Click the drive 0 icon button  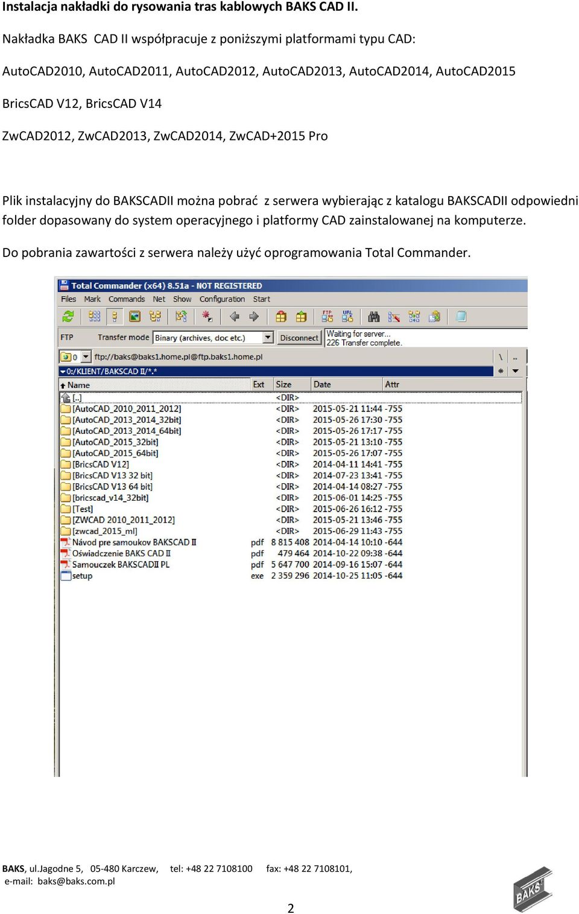pos(70,357)
